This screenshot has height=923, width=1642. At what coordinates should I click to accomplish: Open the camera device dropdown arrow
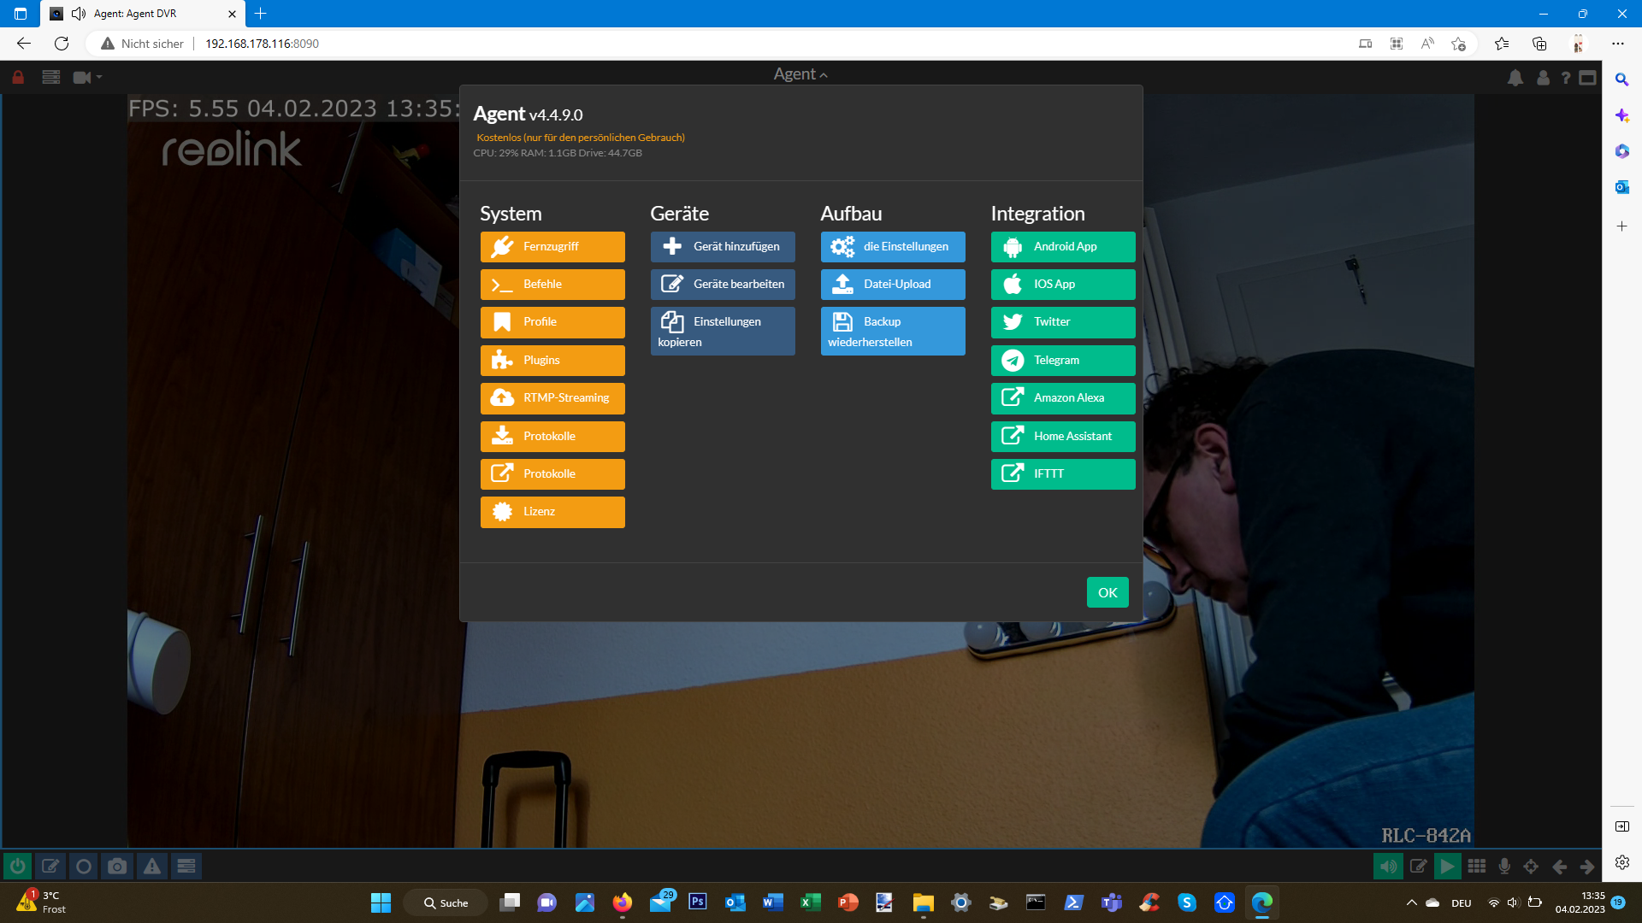tap(99, 78)
